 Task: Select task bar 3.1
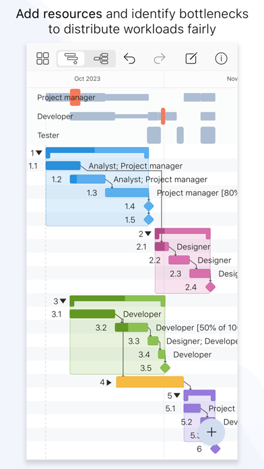(92, 314)
